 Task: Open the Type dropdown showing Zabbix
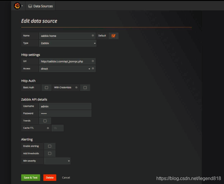[68, 43]
